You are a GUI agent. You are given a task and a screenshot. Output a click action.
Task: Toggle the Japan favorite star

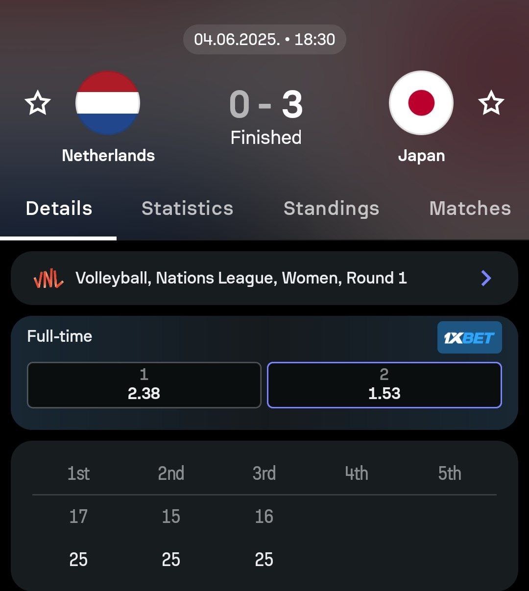[491, 103]
